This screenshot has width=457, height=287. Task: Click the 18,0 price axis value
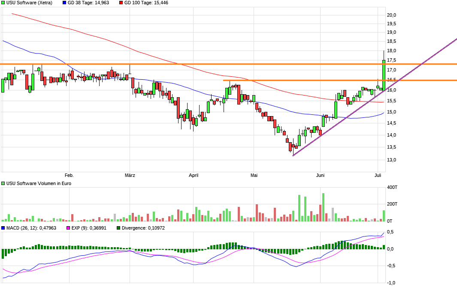pos(391,51)
